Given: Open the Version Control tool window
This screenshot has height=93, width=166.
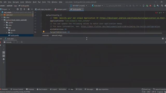Looking at the screenshot, I should 17,89.
